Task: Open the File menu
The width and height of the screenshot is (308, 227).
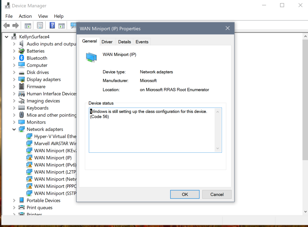Action: point(9,16)
